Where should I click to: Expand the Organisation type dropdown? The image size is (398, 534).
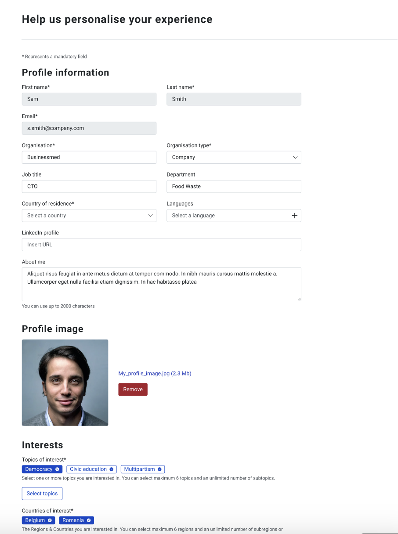tap(234, 157)
